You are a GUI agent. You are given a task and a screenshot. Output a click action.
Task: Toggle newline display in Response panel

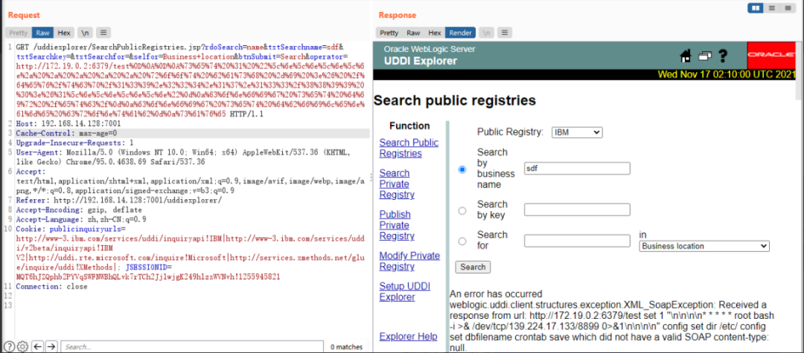(x=486, y=33)
